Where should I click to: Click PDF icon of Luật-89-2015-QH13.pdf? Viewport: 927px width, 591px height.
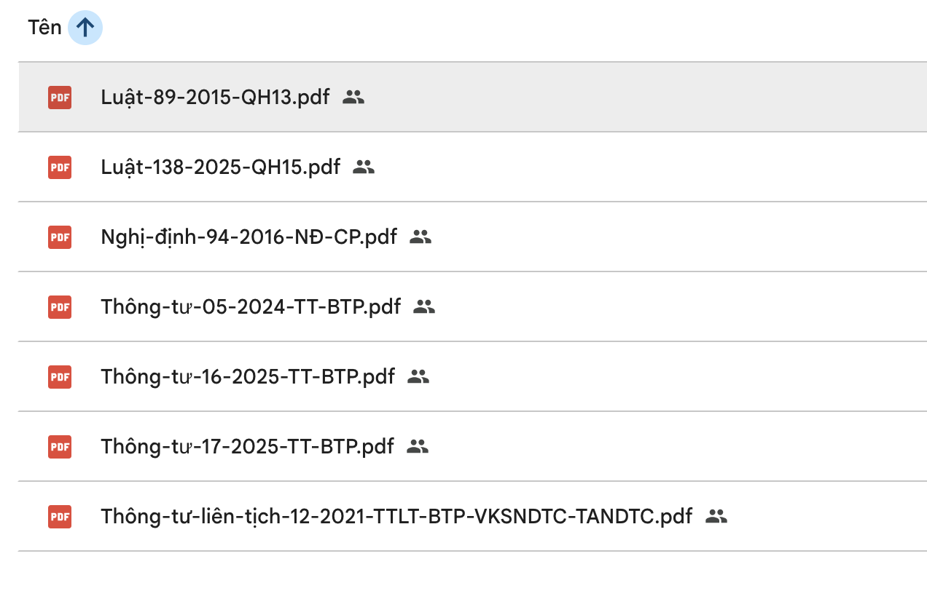click(60, 98)
